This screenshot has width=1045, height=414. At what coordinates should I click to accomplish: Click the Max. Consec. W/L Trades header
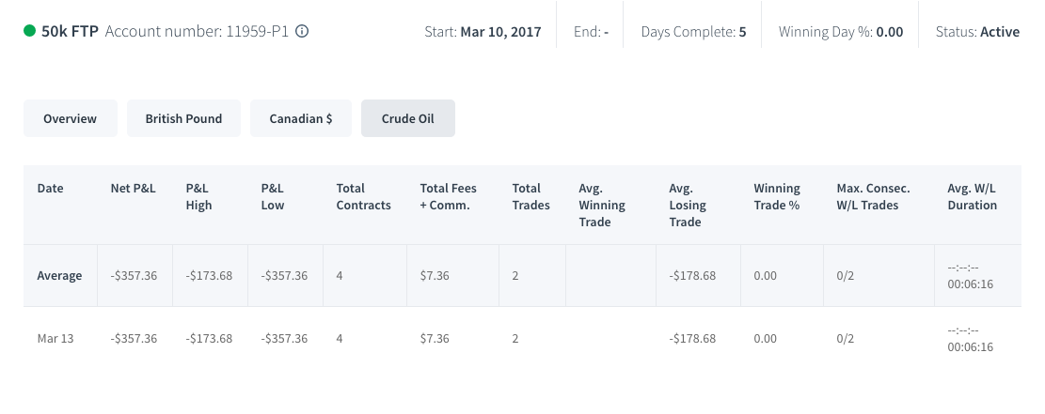[x=873, y=196]
